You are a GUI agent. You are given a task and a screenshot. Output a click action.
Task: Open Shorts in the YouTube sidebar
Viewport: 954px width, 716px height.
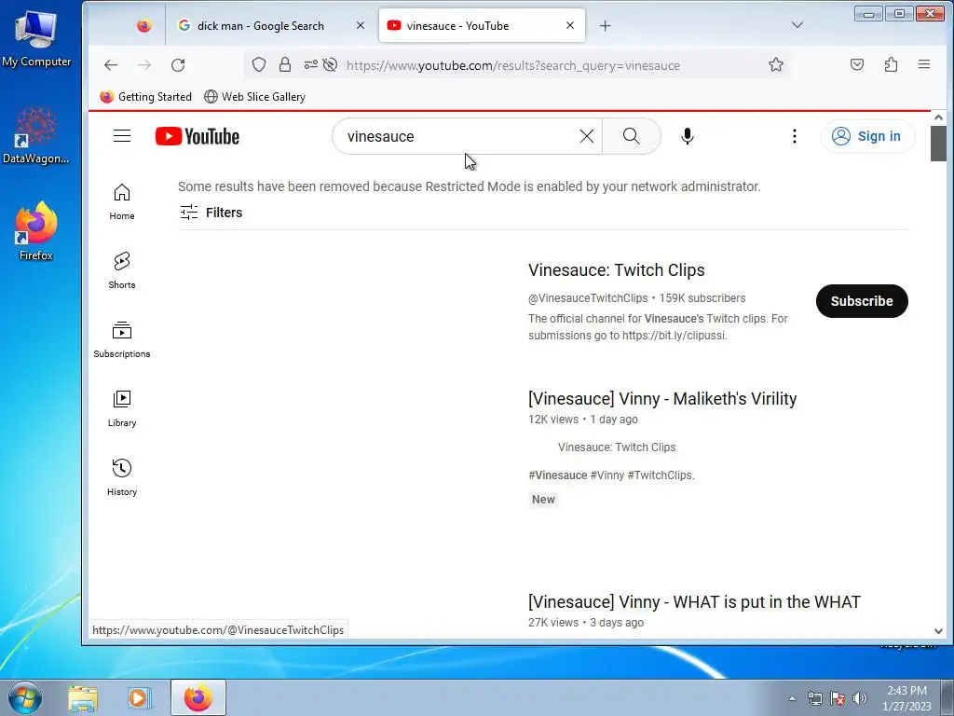point(122,271)
